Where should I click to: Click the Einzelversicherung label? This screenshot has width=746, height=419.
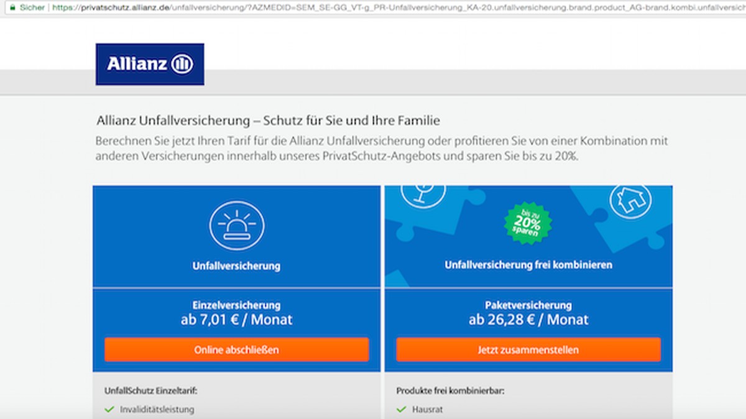point(236,305)
